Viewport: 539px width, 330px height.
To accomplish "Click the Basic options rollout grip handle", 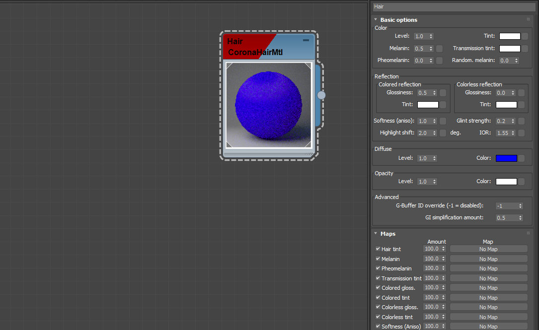I will [529, 19].
